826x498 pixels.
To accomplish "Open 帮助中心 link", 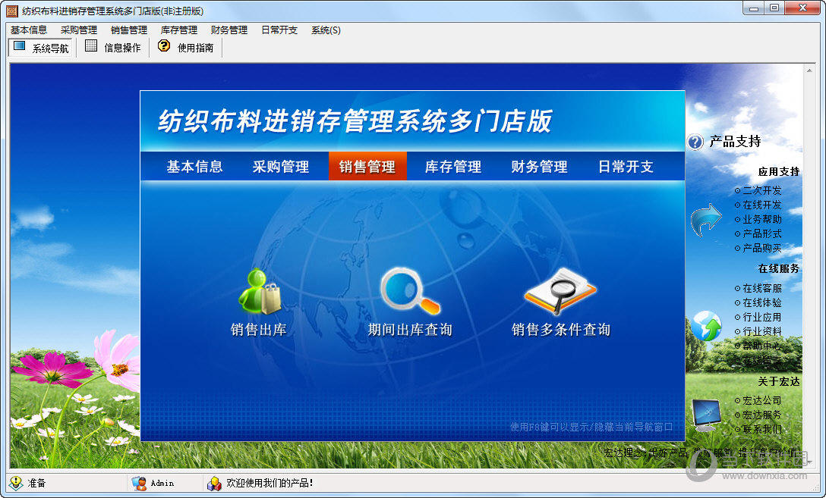I will (x=761, y=346).
